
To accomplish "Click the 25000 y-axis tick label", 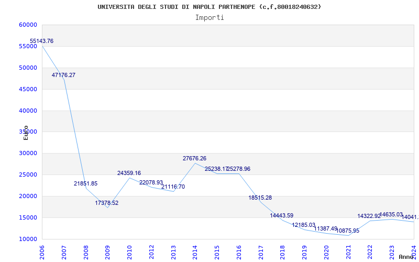I will point(28,174).
